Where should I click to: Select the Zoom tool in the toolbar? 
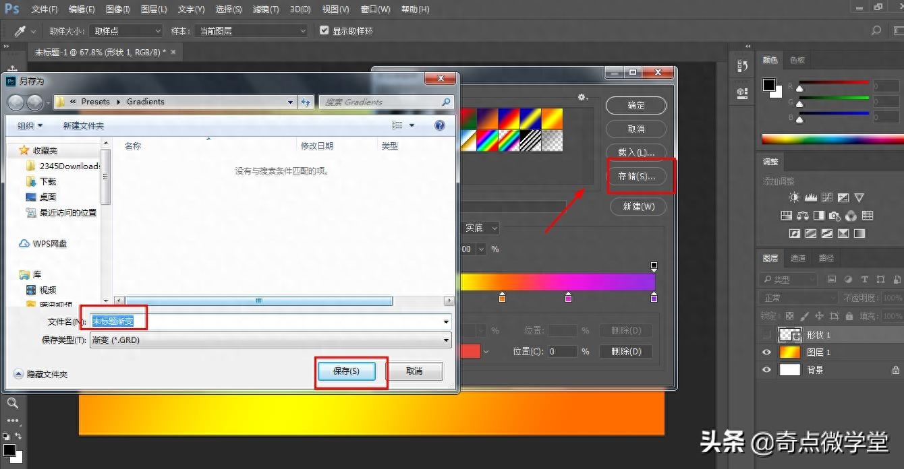[x=12, y=403]
